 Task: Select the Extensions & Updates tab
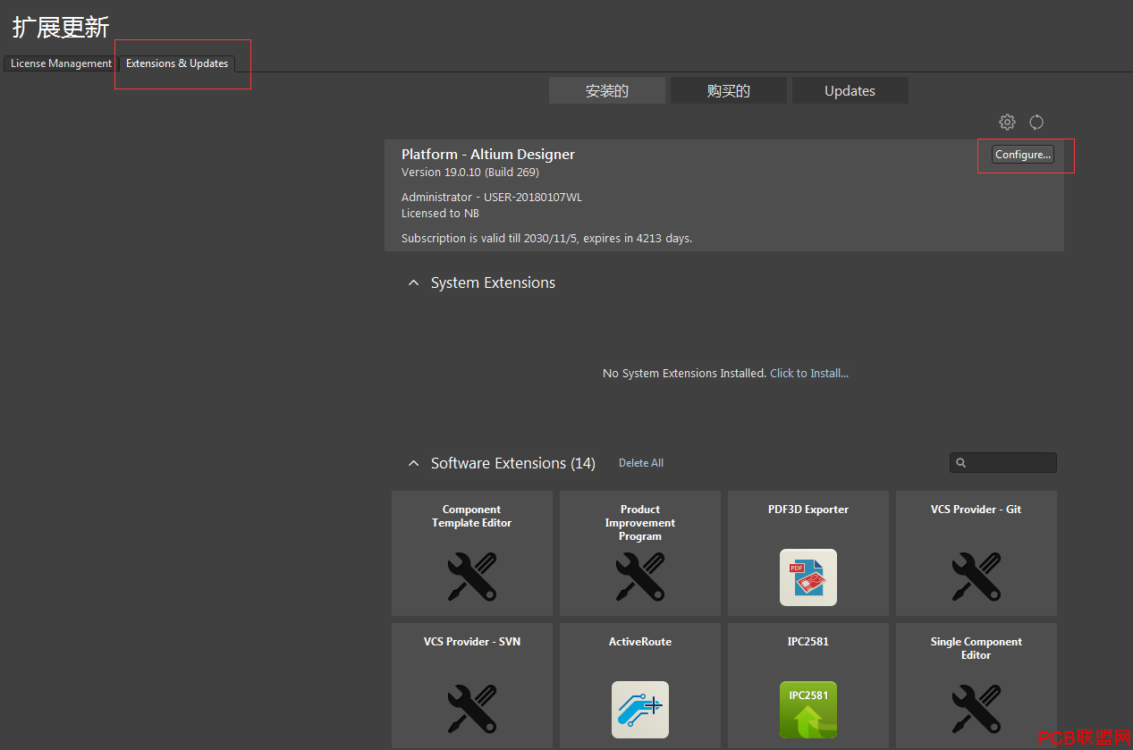(177, 63)
